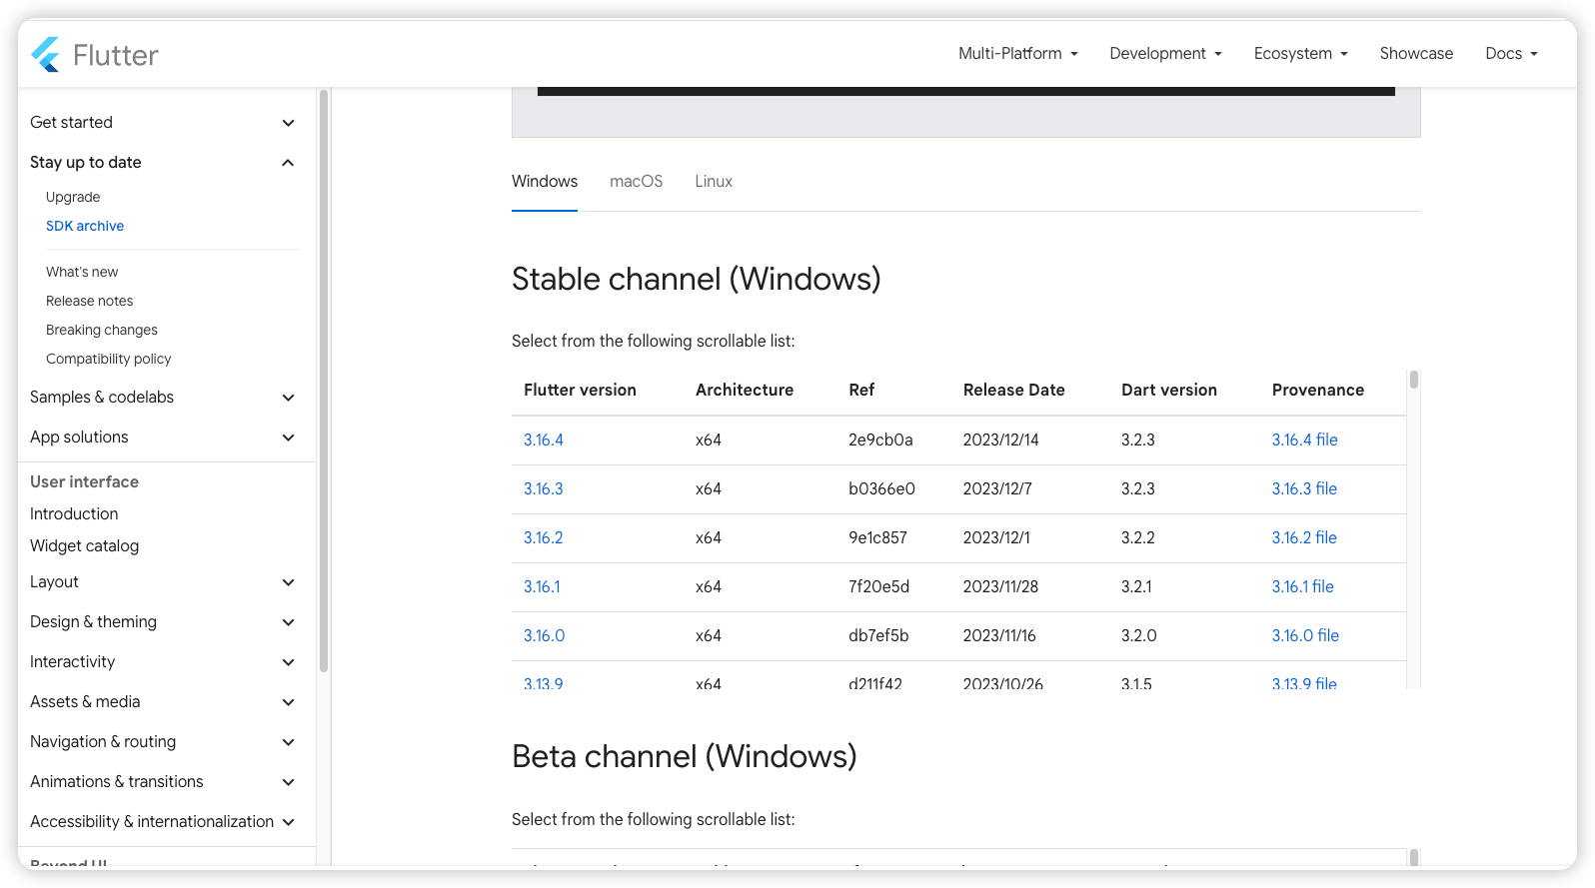Switch to the Linux tab
The width and height of the screenshot is (1595, 888).
coord(714,181)
